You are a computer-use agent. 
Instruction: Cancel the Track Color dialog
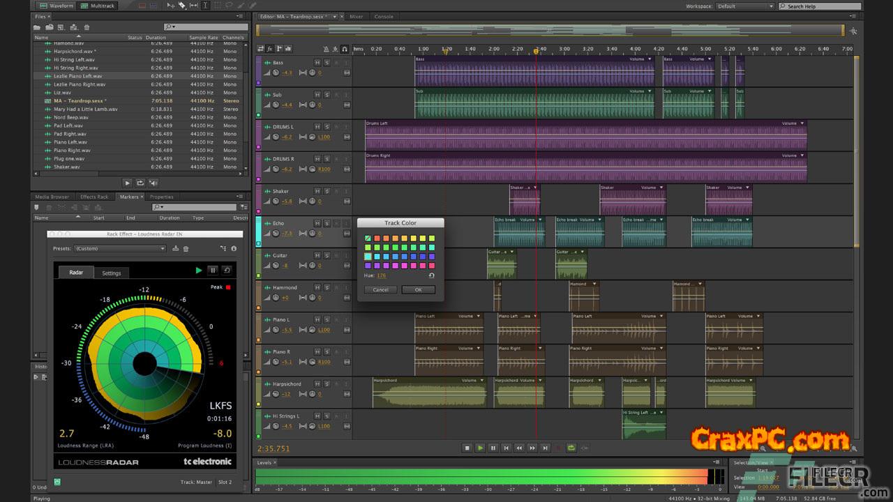[x=380, y=289]
